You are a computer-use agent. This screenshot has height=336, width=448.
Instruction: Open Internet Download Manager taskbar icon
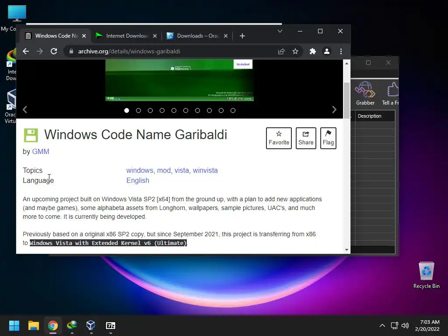click(72, 325)
